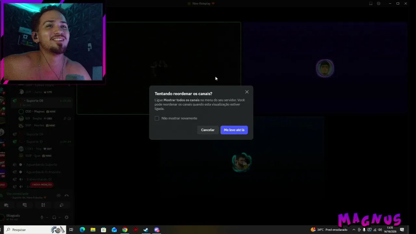
Task: Open the Discord inbox icon in title bar
Action: [371, 4]
